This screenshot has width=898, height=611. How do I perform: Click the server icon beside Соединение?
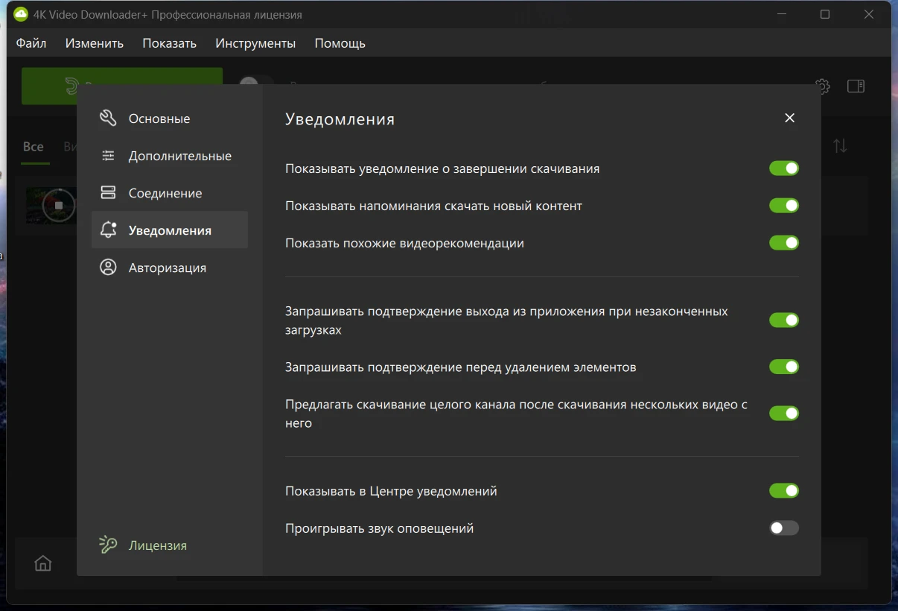pyautogui.click(x=108, y=193)
